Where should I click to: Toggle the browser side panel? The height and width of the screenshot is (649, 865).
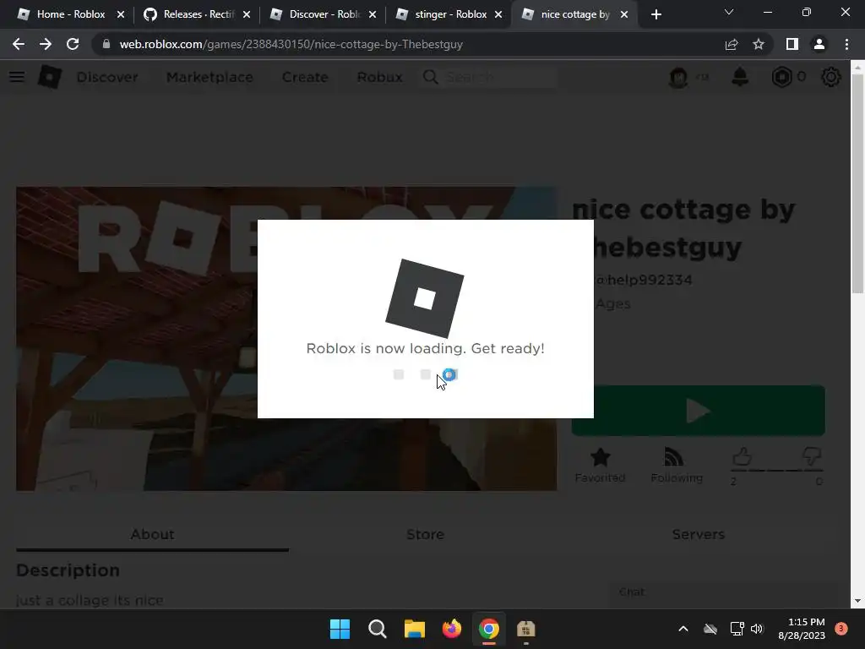[x=792, y=44]
